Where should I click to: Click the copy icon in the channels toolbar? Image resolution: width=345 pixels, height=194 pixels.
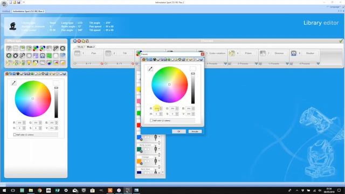[83, 41]
